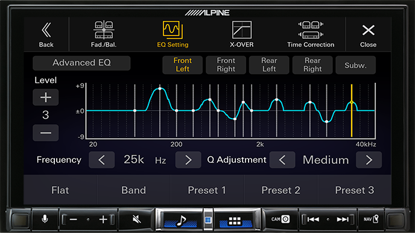Open the CAM camera view
This screenshot has height=233, width=415.
(280, 219)
